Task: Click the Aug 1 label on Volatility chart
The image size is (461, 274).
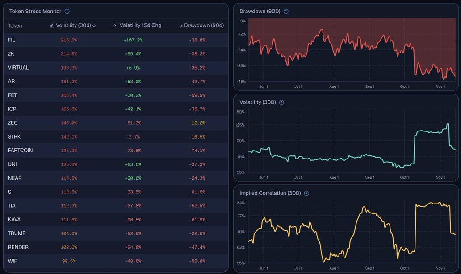Action: tap(334, 178)
